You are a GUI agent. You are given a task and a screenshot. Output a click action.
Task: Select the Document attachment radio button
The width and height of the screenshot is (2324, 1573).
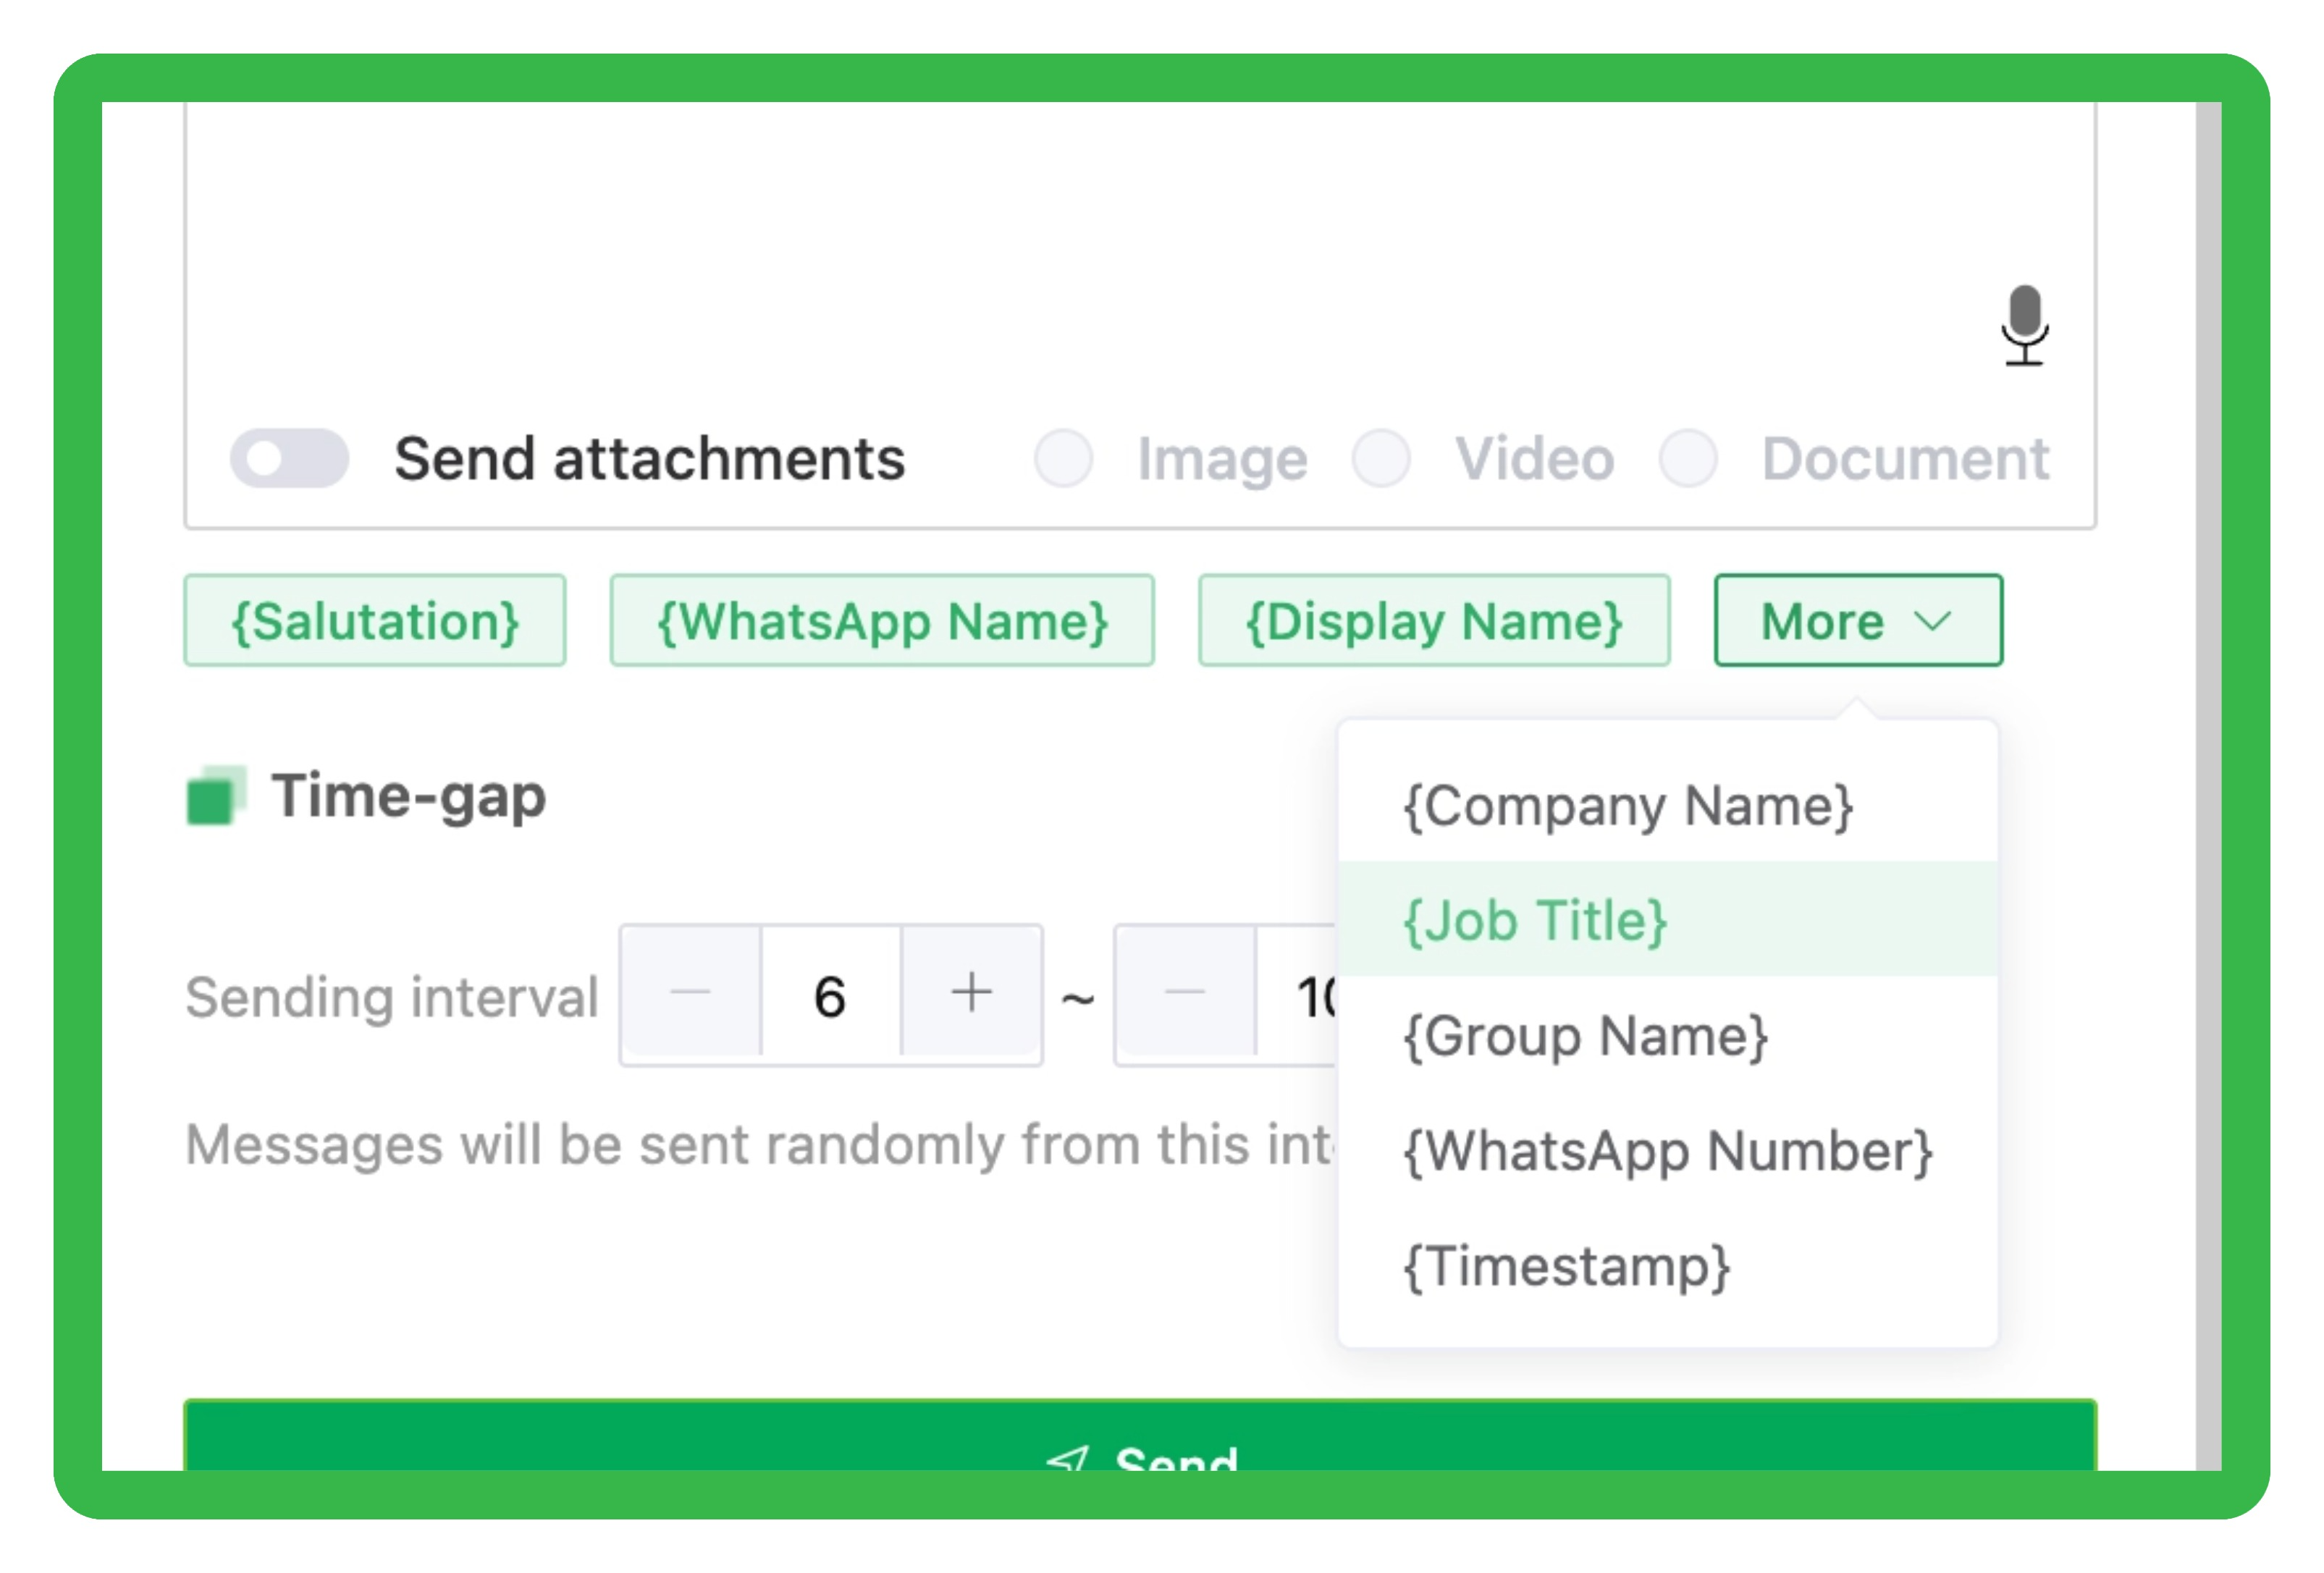(1690, 458)
